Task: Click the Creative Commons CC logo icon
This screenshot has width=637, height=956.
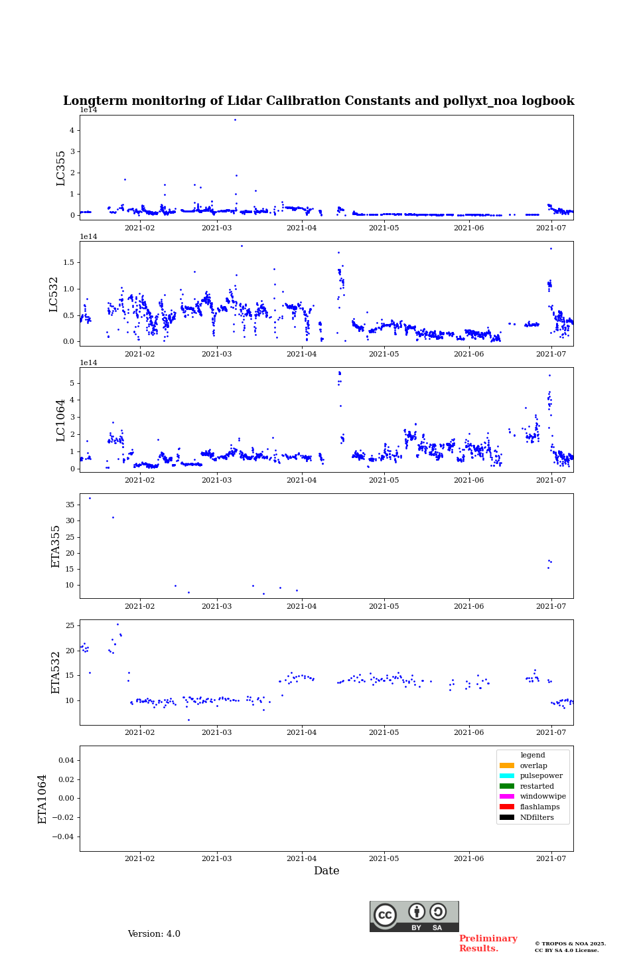Action: coord(385,915)
